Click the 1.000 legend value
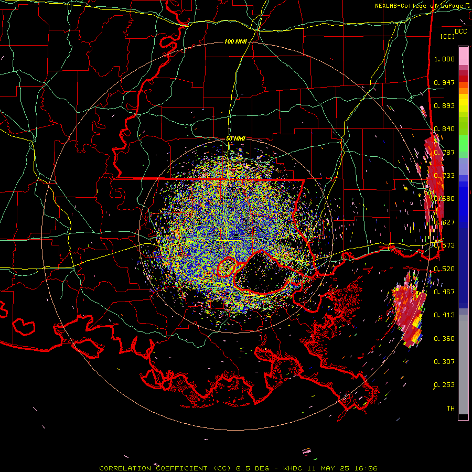Image resolution: width=472 pixels, height=472 pixels. pyautogui.click(x=444, y=59)
